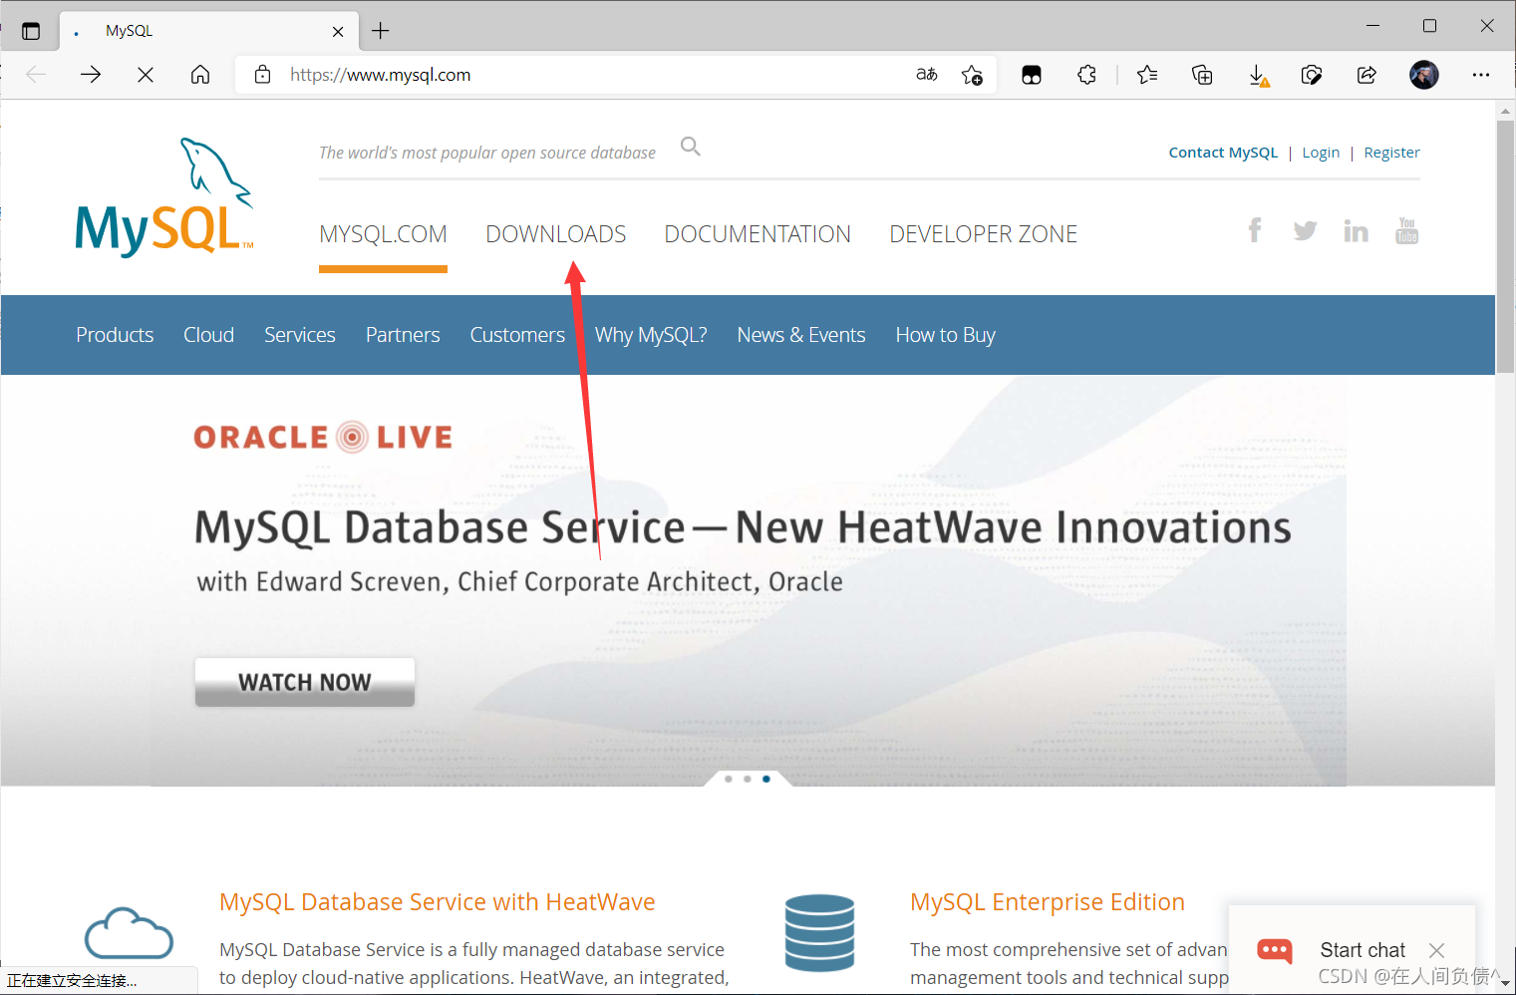Click the Contact MySQL link
Viewport: 1516px width, 995px height.
point(1223,153)
